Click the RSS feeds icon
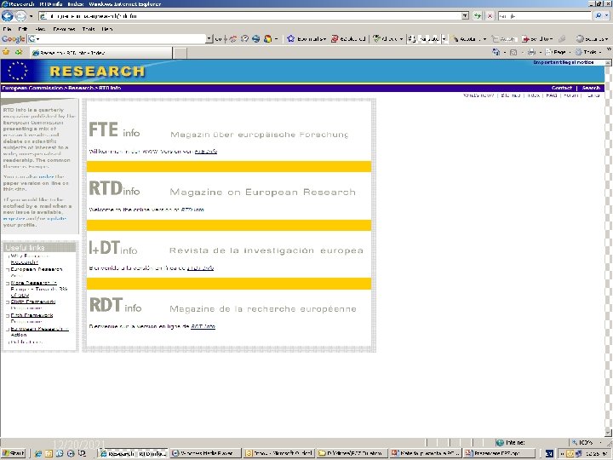The image size is (613, 460). coord(513,52)
